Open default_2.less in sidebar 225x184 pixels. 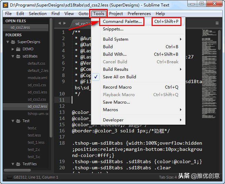point(38,70)
